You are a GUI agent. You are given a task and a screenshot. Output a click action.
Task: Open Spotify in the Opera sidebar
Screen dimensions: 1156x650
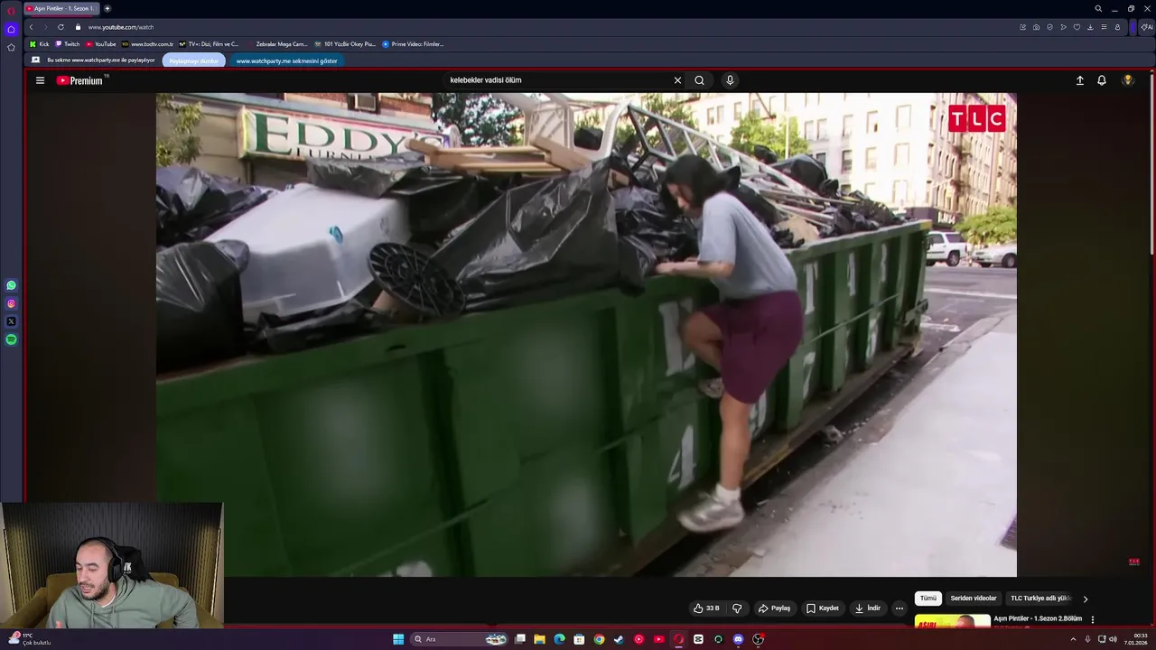pyautogui.click(x=11, y=339)
